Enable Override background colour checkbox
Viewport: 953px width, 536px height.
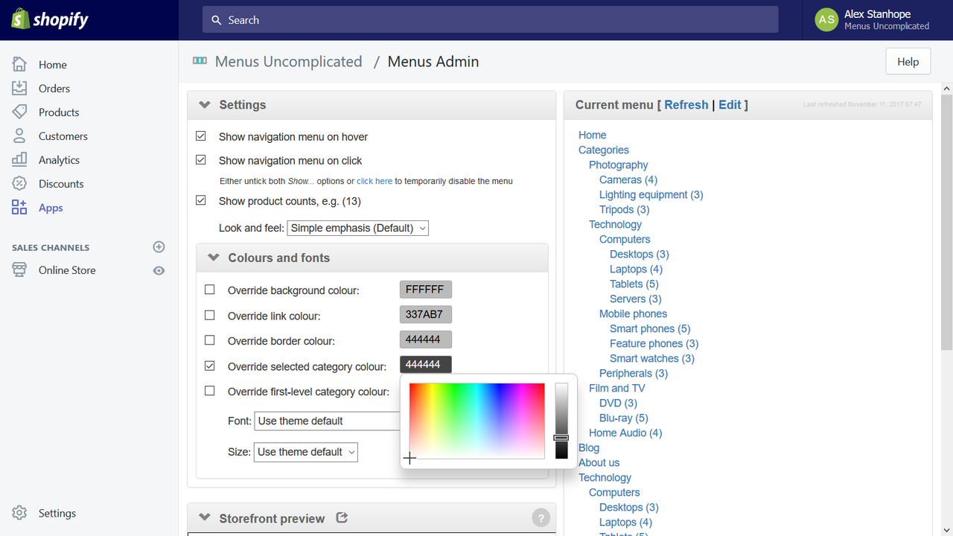(210, 290)
